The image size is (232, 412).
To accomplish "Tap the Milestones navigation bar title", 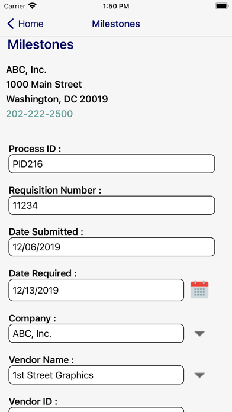I will 116,24.
